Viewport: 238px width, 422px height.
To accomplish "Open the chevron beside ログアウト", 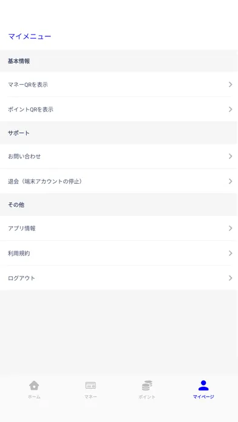I will pos(230,278).
